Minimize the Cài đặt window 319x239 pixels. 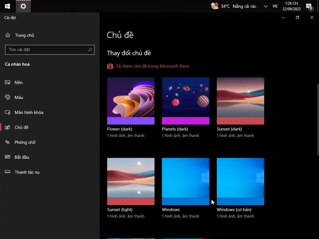pos(283,17)
